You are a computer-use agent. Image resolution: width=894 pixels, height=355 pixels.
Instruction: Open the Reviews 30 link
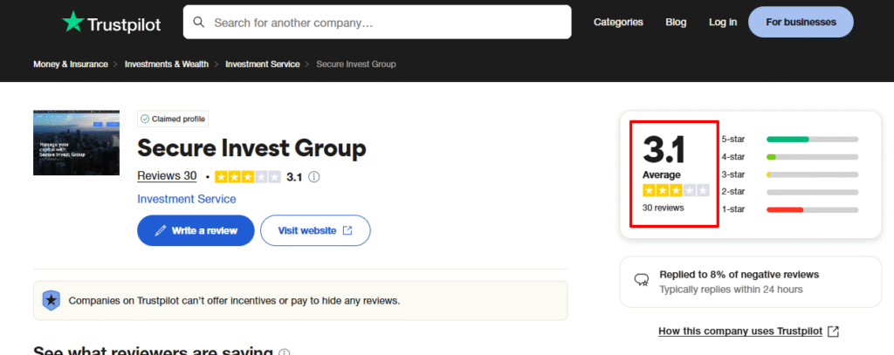167,176
